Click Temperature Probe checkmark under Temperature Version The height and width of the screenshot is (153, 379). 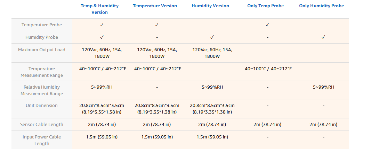(x=157, y=25)
